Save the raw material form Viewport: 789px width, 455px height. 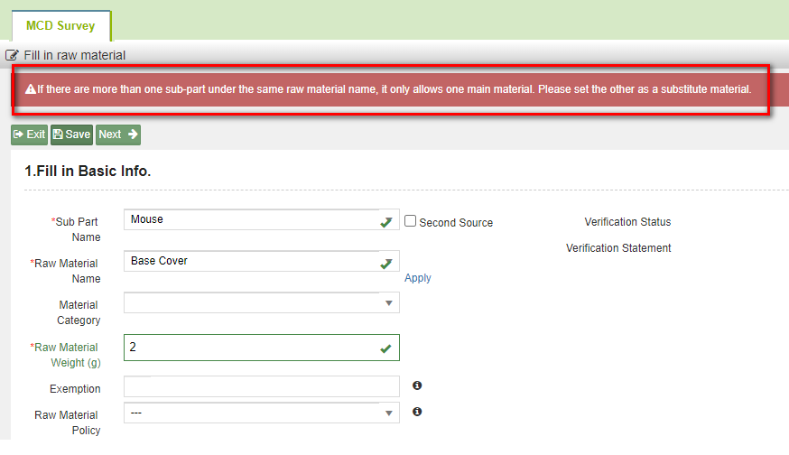coord(71,135)
